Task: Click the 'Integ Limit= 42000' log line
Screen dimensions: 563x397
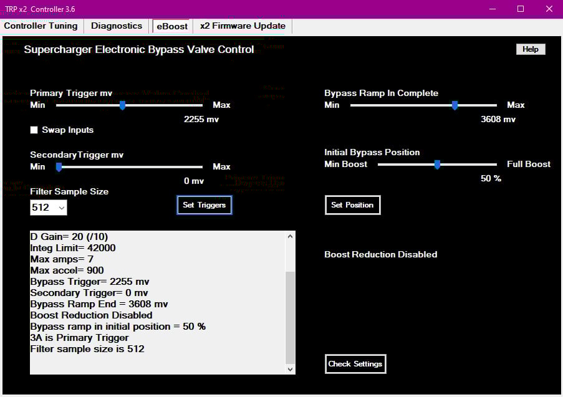Action: 73,248
